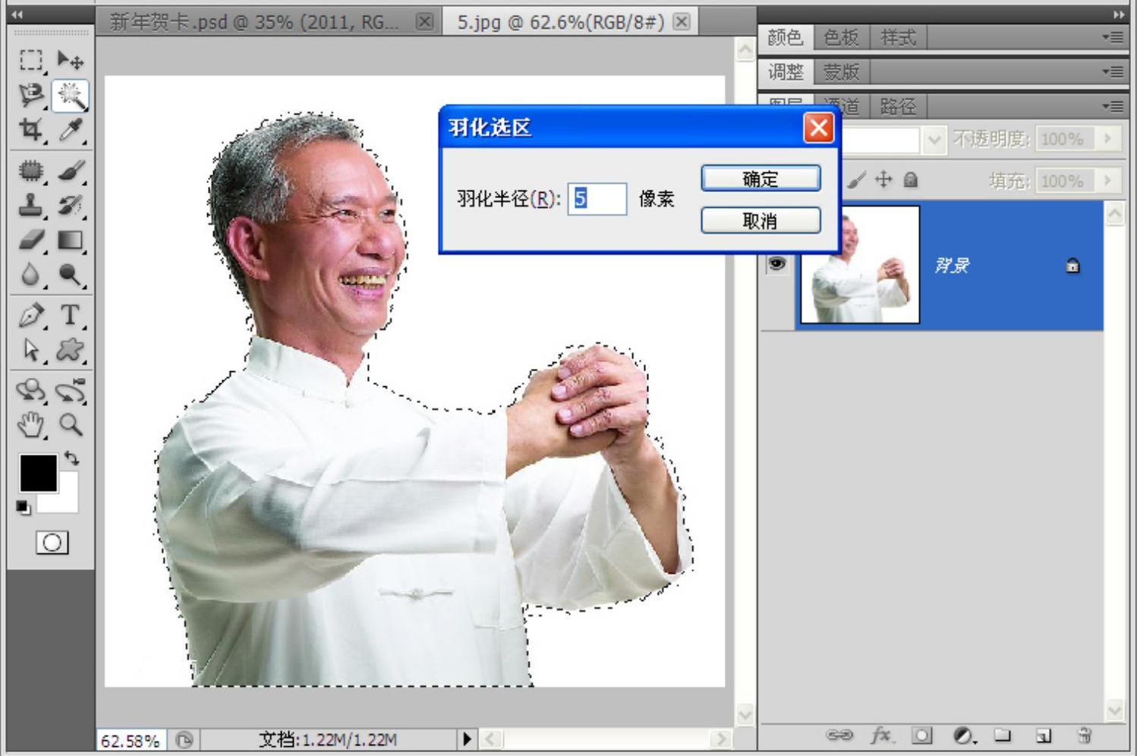Select the Horizontal Type tool
Screen dimensions: 1137x756
(70, 314)
